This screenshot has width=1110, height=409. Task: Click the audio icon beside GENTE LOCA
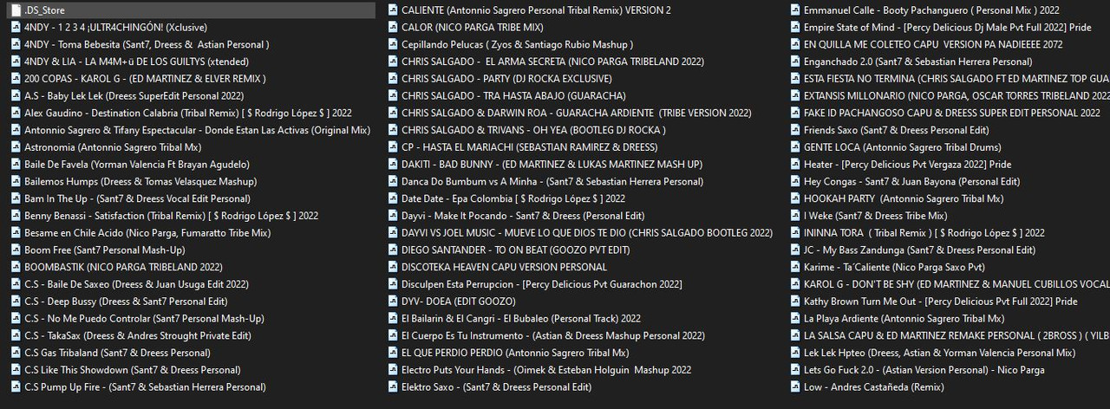click(x=795, y=147)
